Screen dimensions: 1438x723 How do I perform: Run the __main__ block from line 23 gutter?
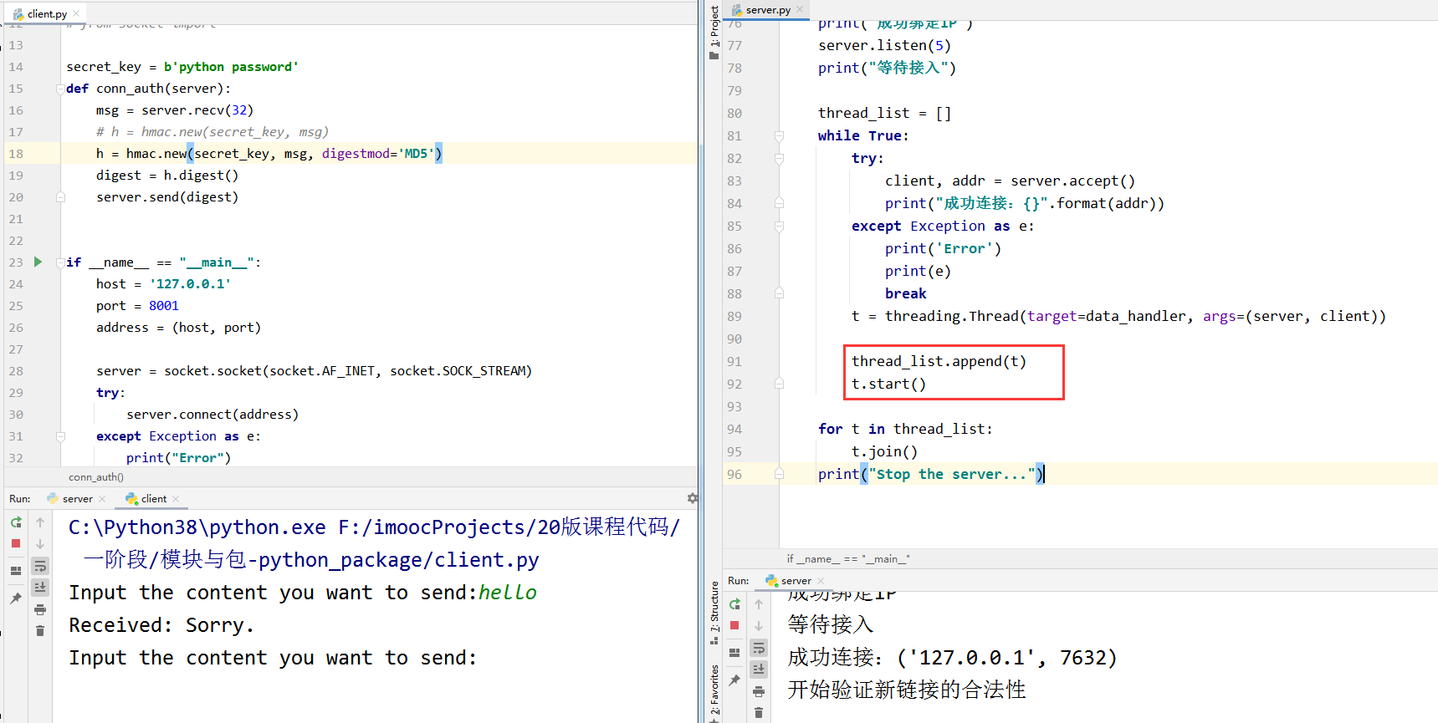(38, 262)
